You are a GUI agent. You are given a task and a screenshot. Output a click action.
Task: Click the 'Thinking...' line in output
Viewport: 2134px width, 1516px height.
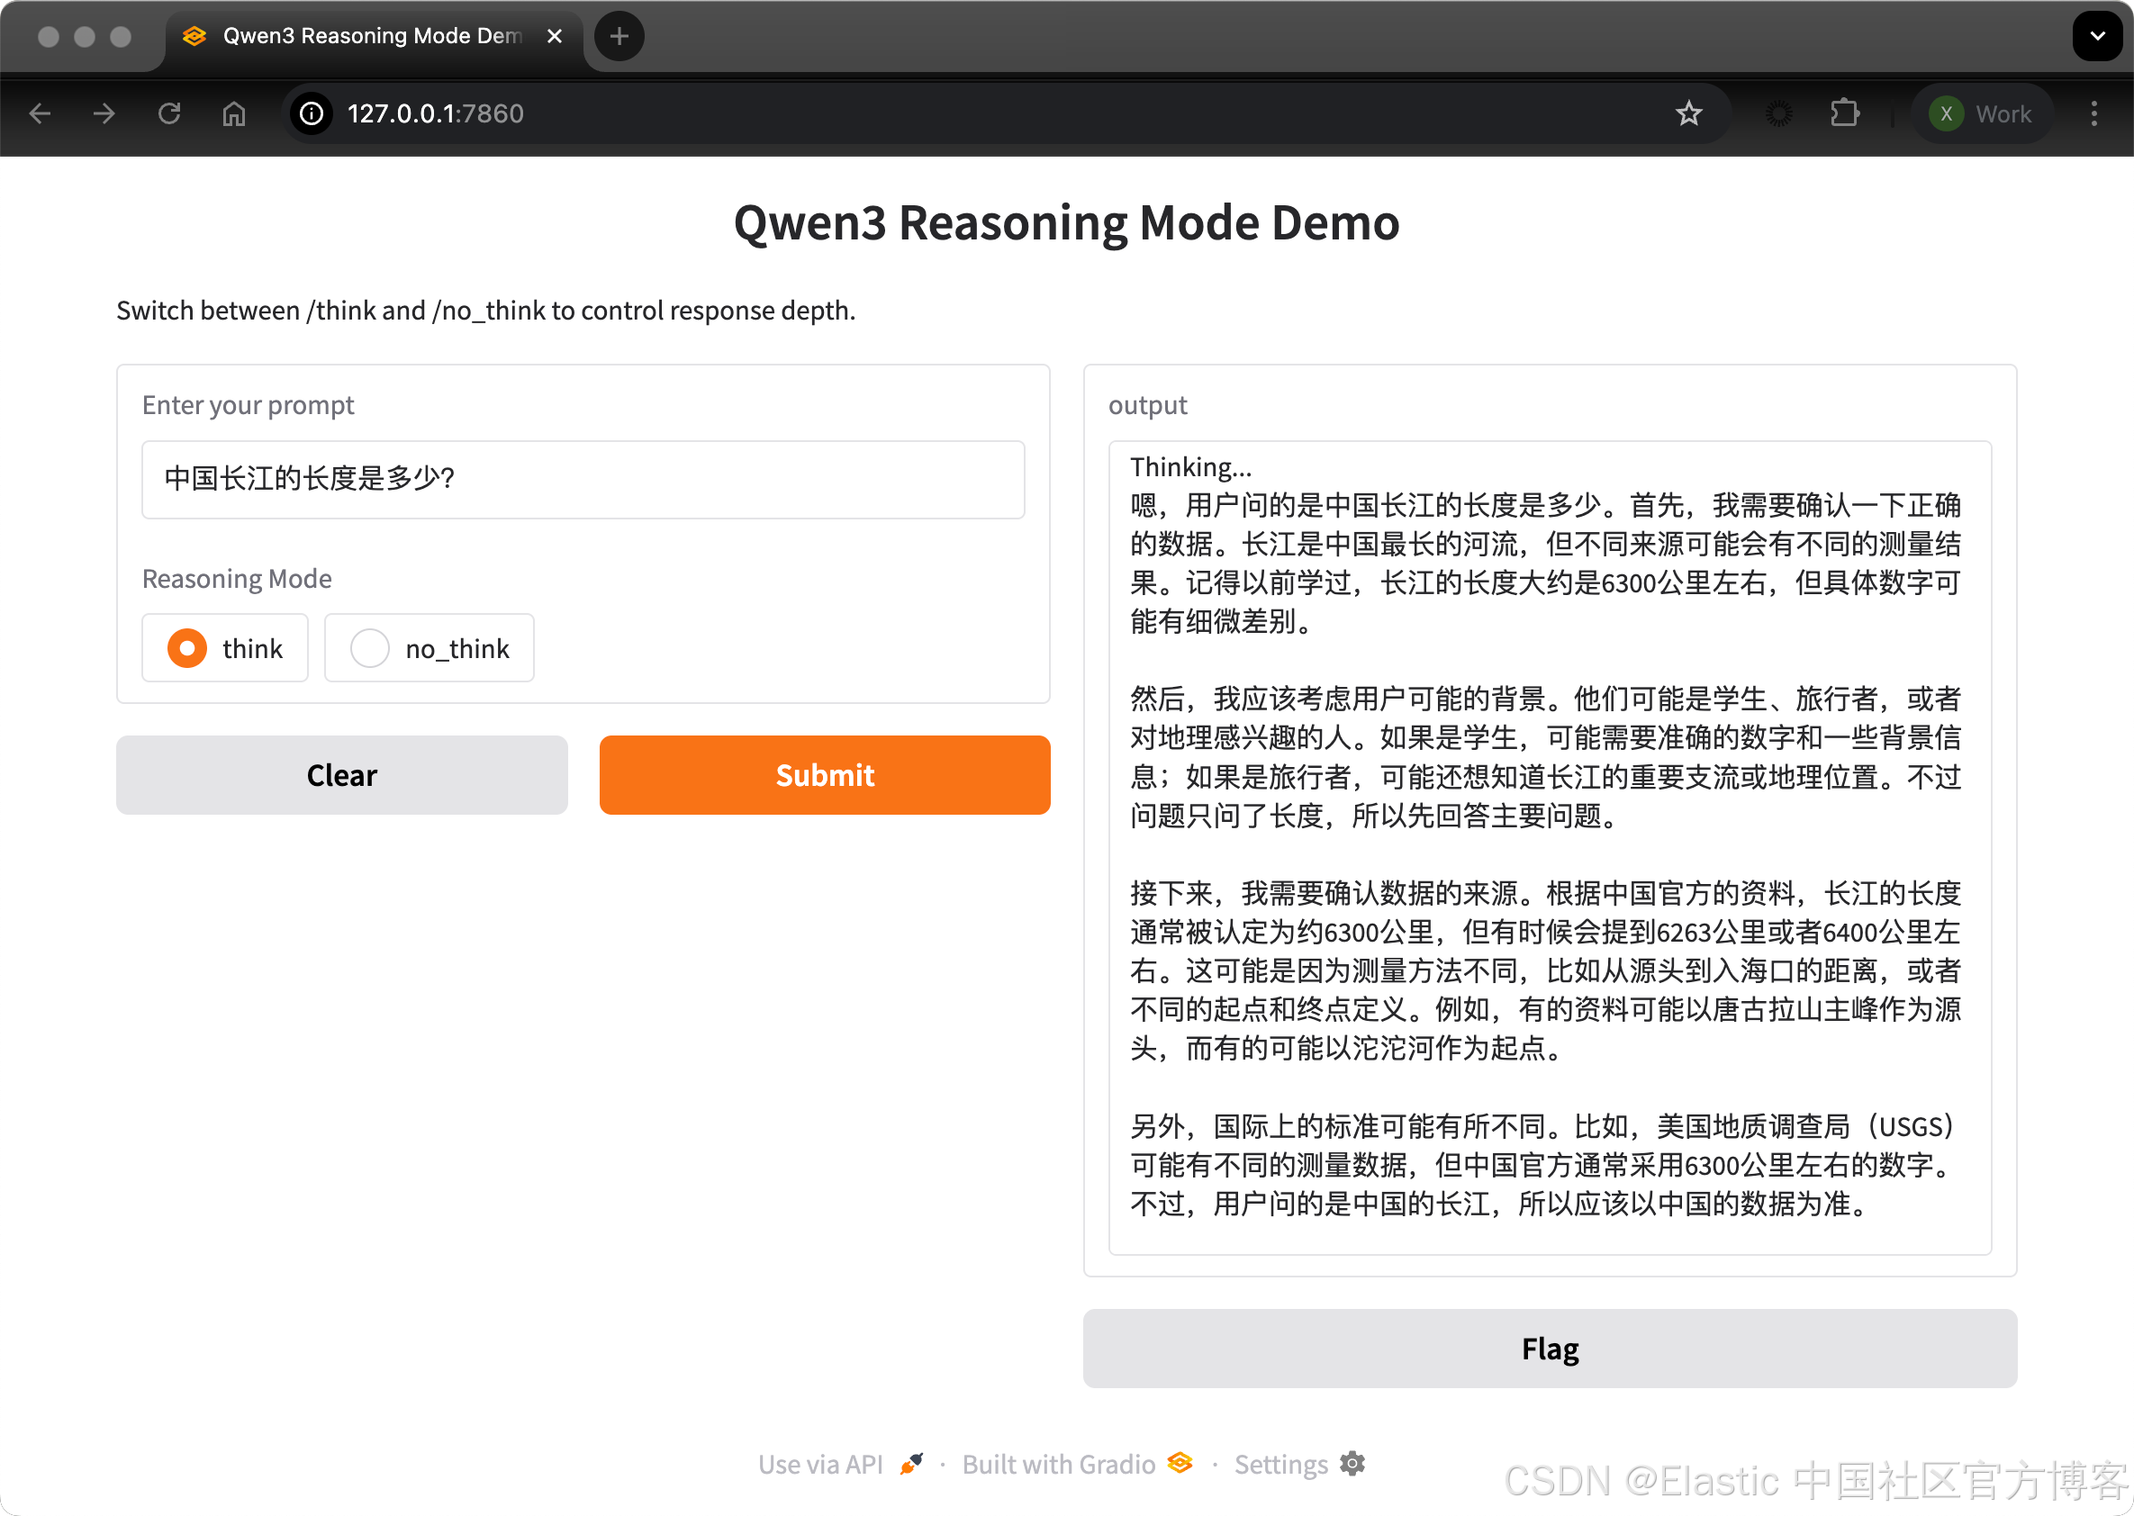(x=1191, y=466)
